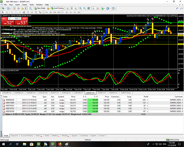
Task: Toggle Chart Shift
Action: (98, 8)
